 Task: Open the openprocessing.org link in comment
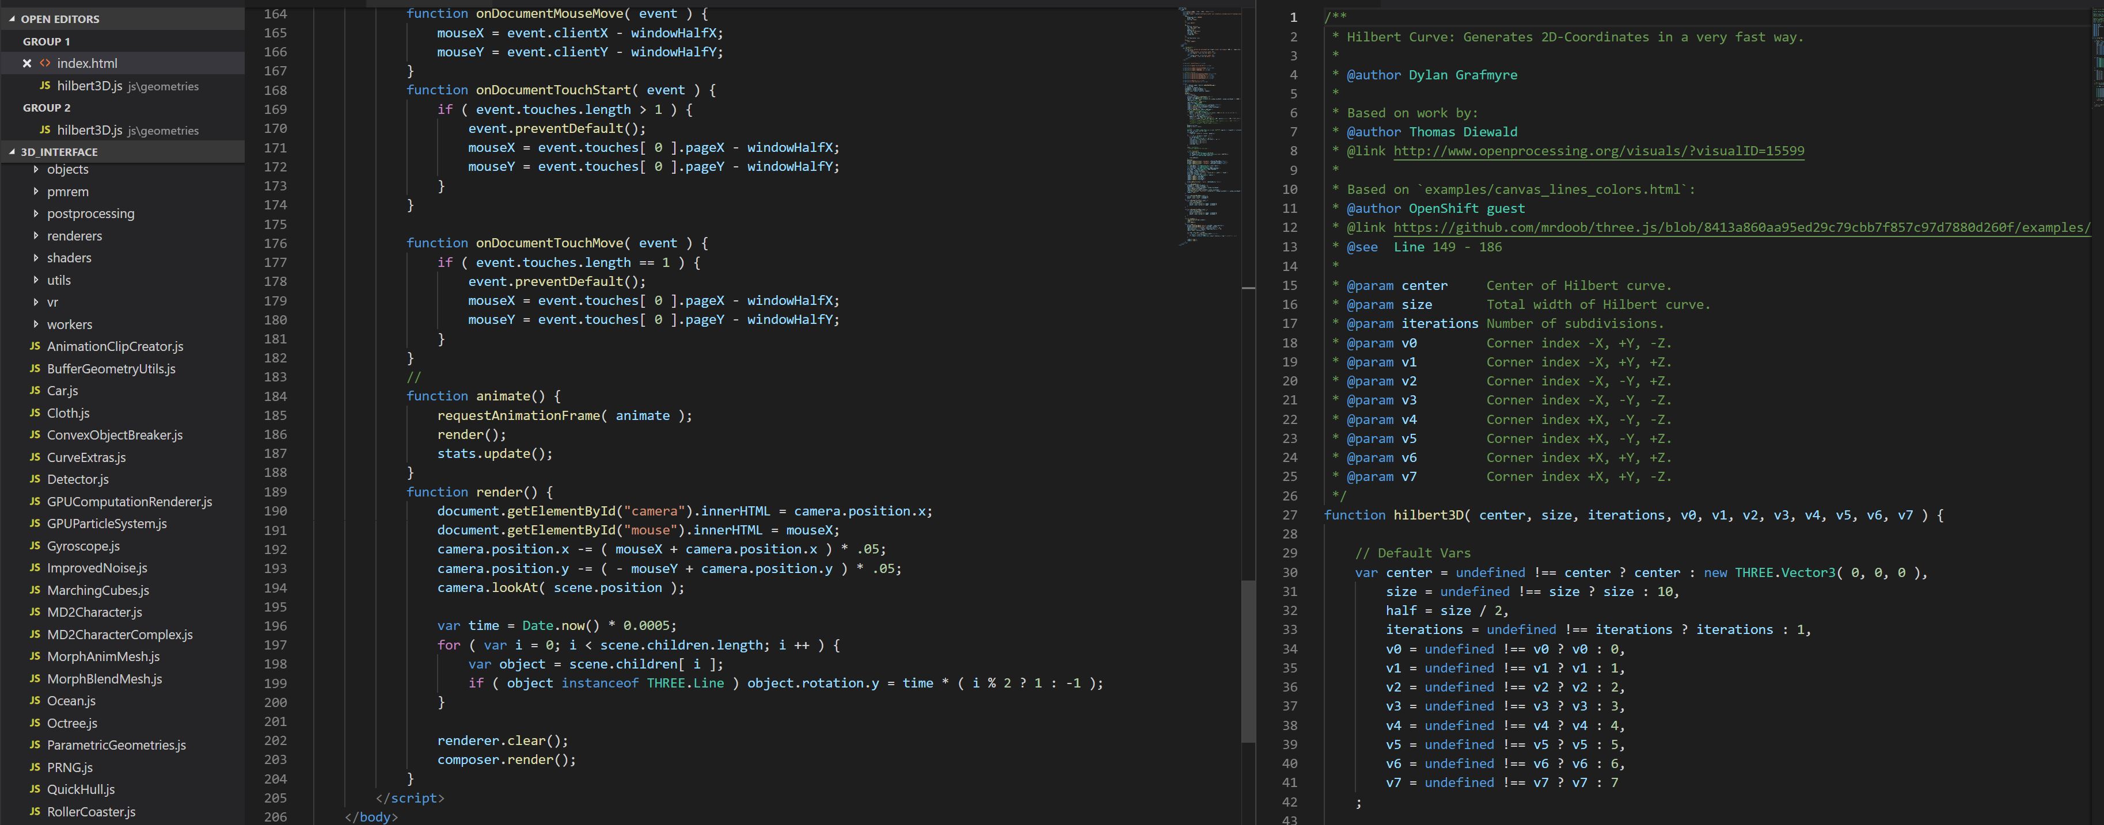pyautogui.click(x=1598, y=151)
